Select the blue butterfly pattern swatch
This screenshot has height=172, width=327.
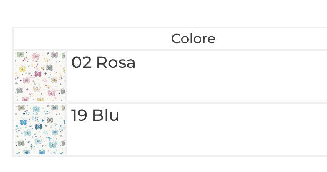(x=40, y=130)
